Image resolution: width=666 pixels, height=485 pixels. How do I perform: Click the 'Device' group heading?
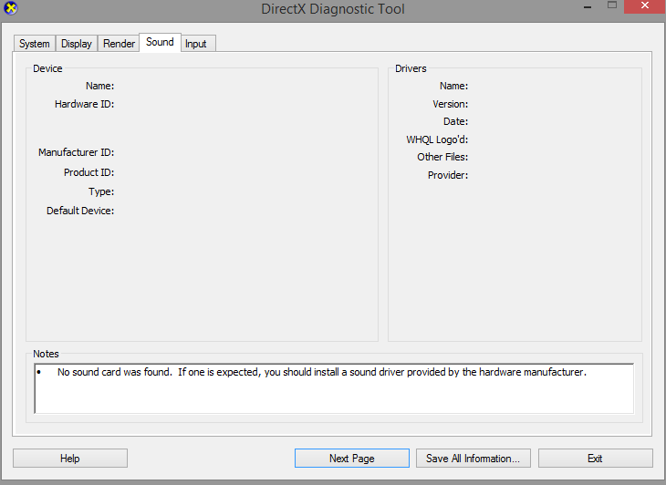pyautogui.click(x=47, y=68)
